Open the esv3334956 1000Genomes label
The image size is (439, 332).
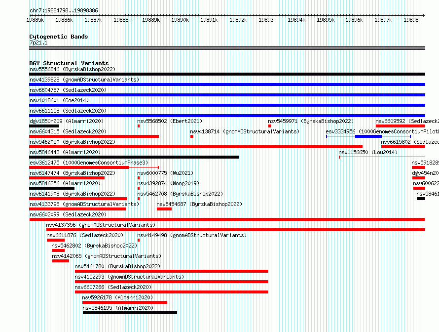click(x=382, y=131)
